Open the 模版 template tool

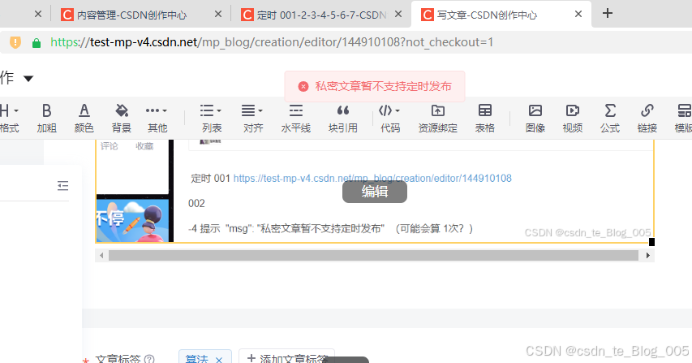coord(684,118)
